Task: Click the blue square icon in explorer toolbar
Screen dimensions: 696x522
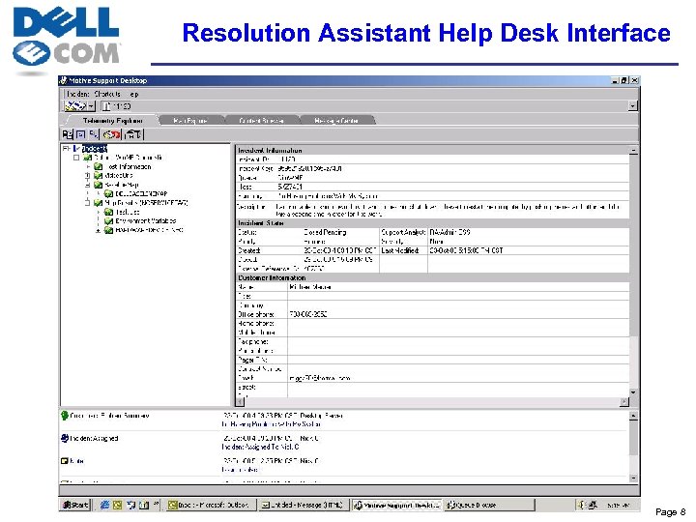Action: tap(80, 134)
